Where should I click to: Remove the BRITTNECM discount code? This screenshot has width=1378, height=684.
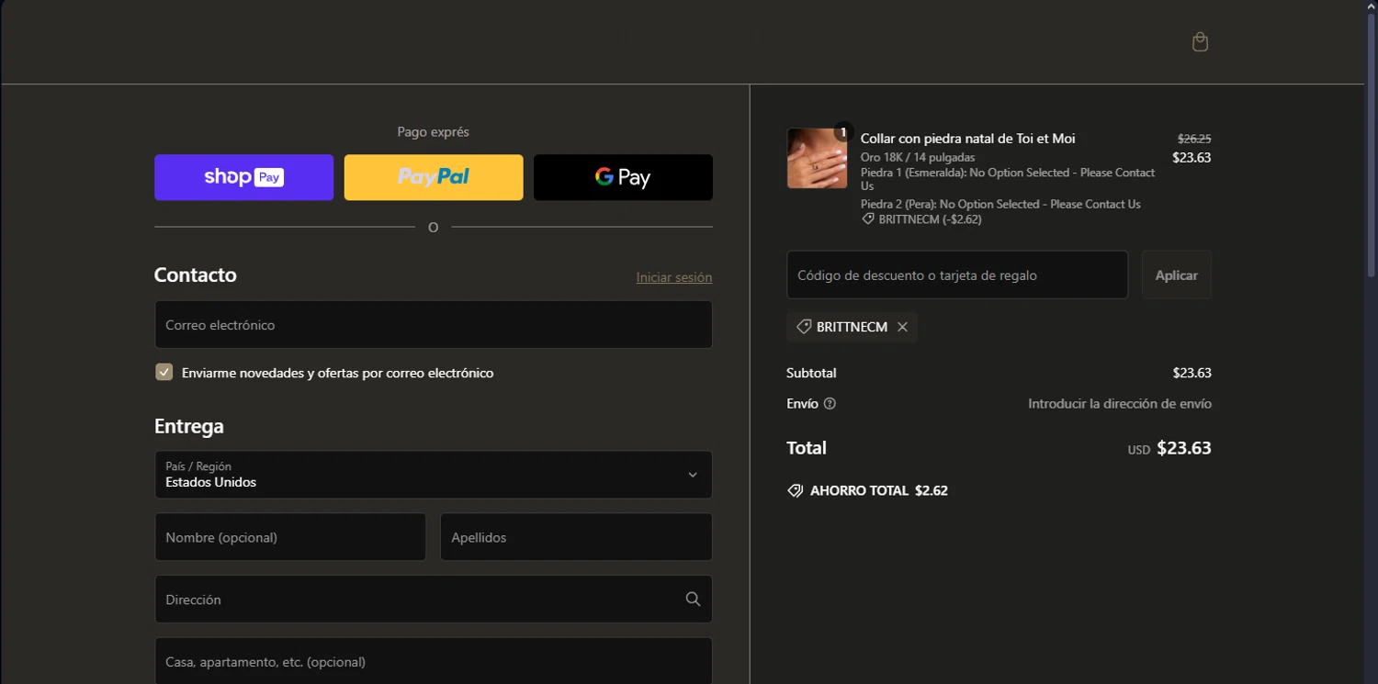tap(902, 327)
